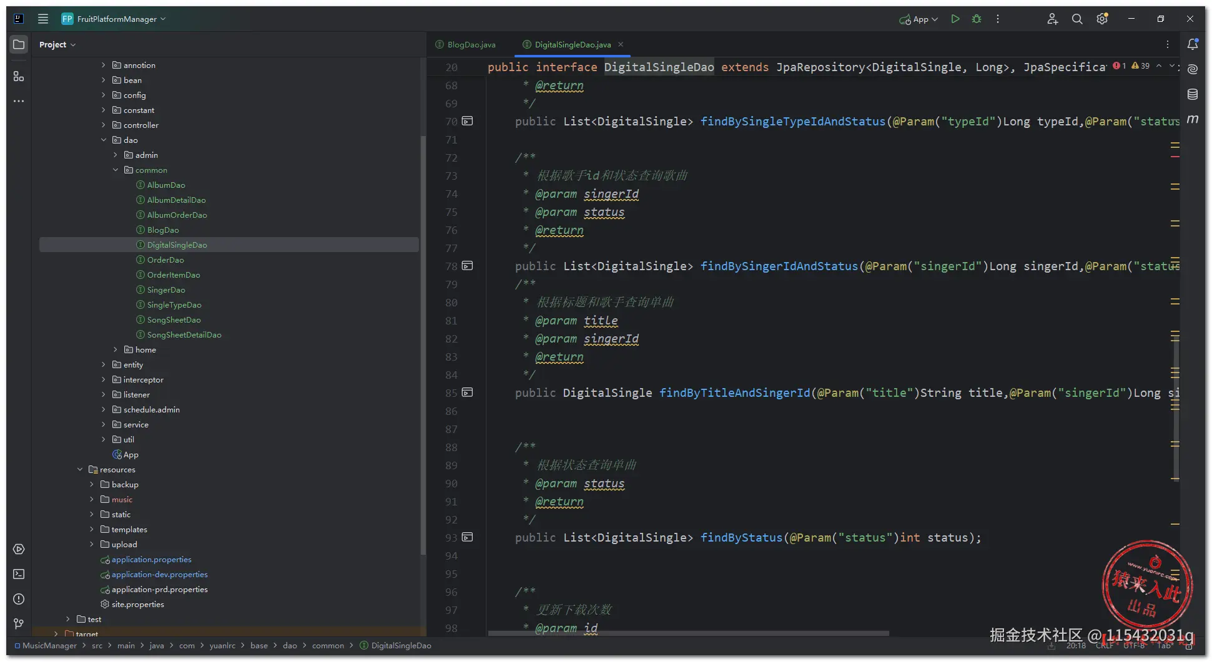
Task: Click the 39 warnings indicator
Action: (x=1140, y=66)
